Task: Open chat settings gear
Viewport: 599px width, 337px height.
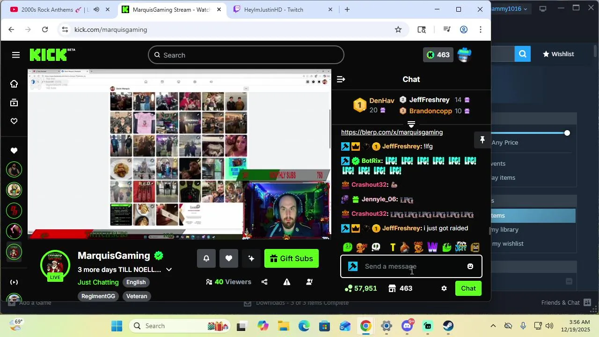Action: coord(444,288)
